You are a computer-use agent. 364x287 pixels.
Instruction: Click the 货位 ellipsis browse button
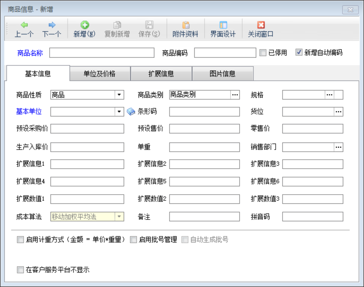point(339,112)
